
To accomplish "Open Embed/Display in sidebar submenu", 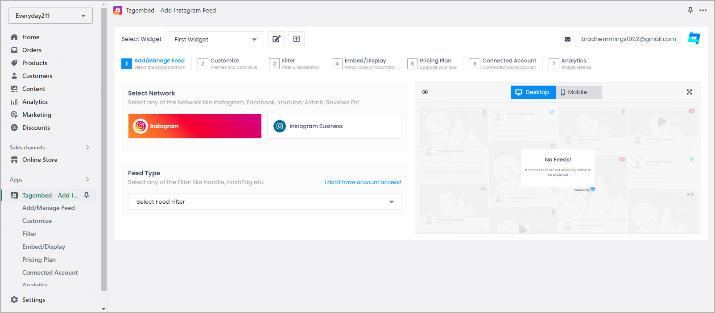I will (44, 247).
